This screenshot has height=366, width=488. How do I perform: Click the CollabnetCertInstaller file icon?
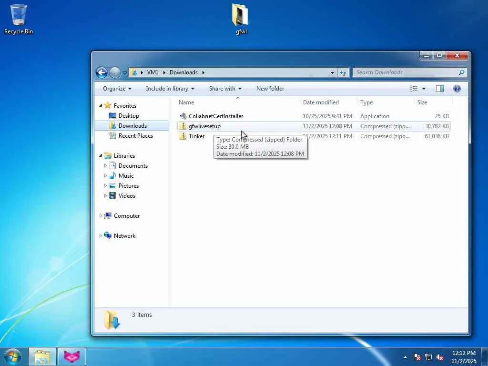click(183, 116)
